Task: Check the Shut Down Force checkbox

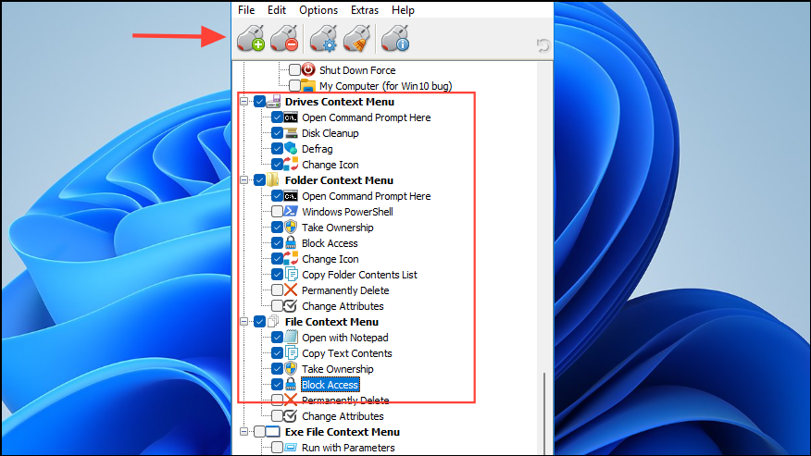Action: 294,69
